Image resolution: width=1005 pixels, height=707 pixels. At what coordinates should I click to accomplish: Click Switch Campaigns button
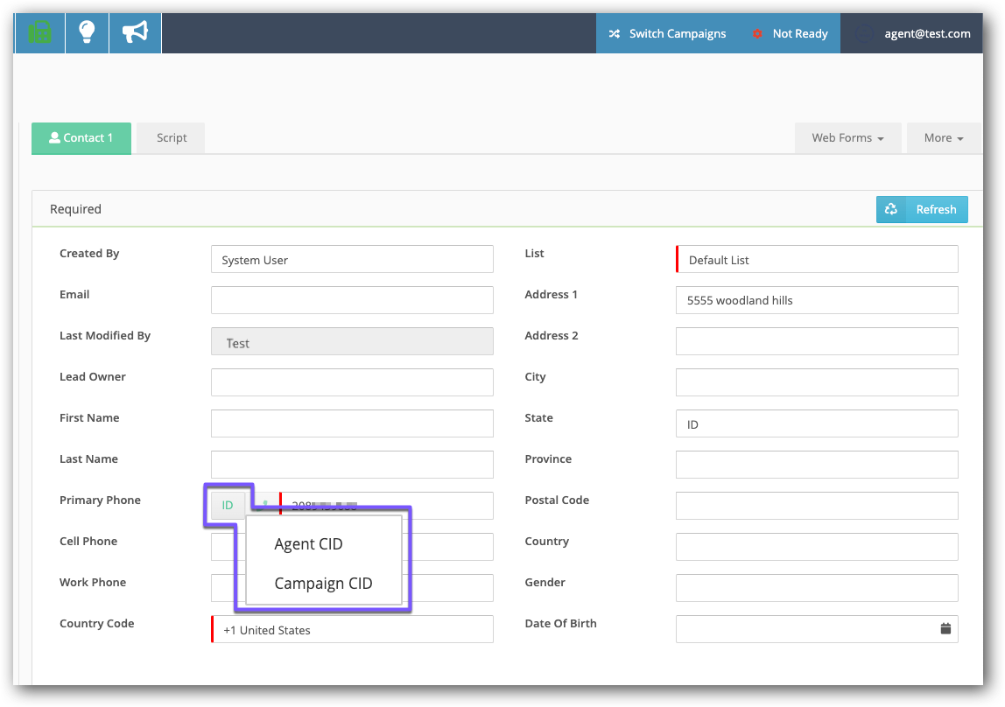(x=667, y=33)
